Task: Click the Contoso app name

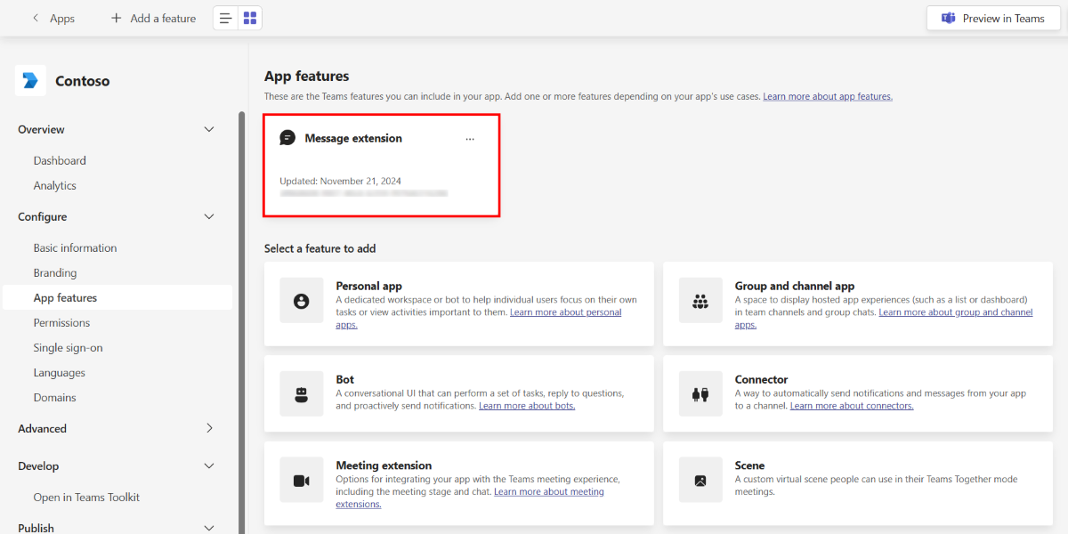Action: [83, 81]
